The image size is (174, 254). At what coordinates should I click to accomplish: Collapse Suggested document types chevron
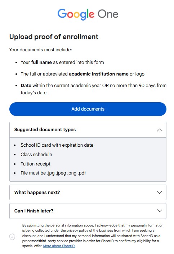(x=160, y=130)
